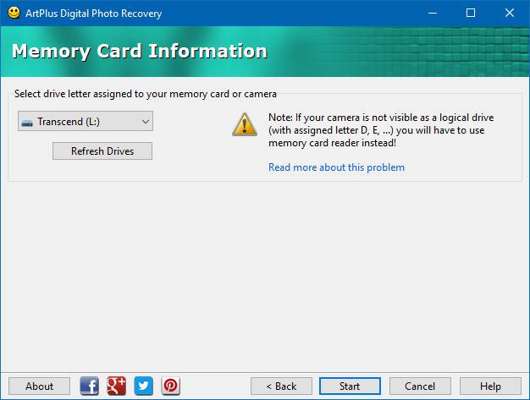Click the Google Plus icon

pyautogui.click(x=116, y=386)
